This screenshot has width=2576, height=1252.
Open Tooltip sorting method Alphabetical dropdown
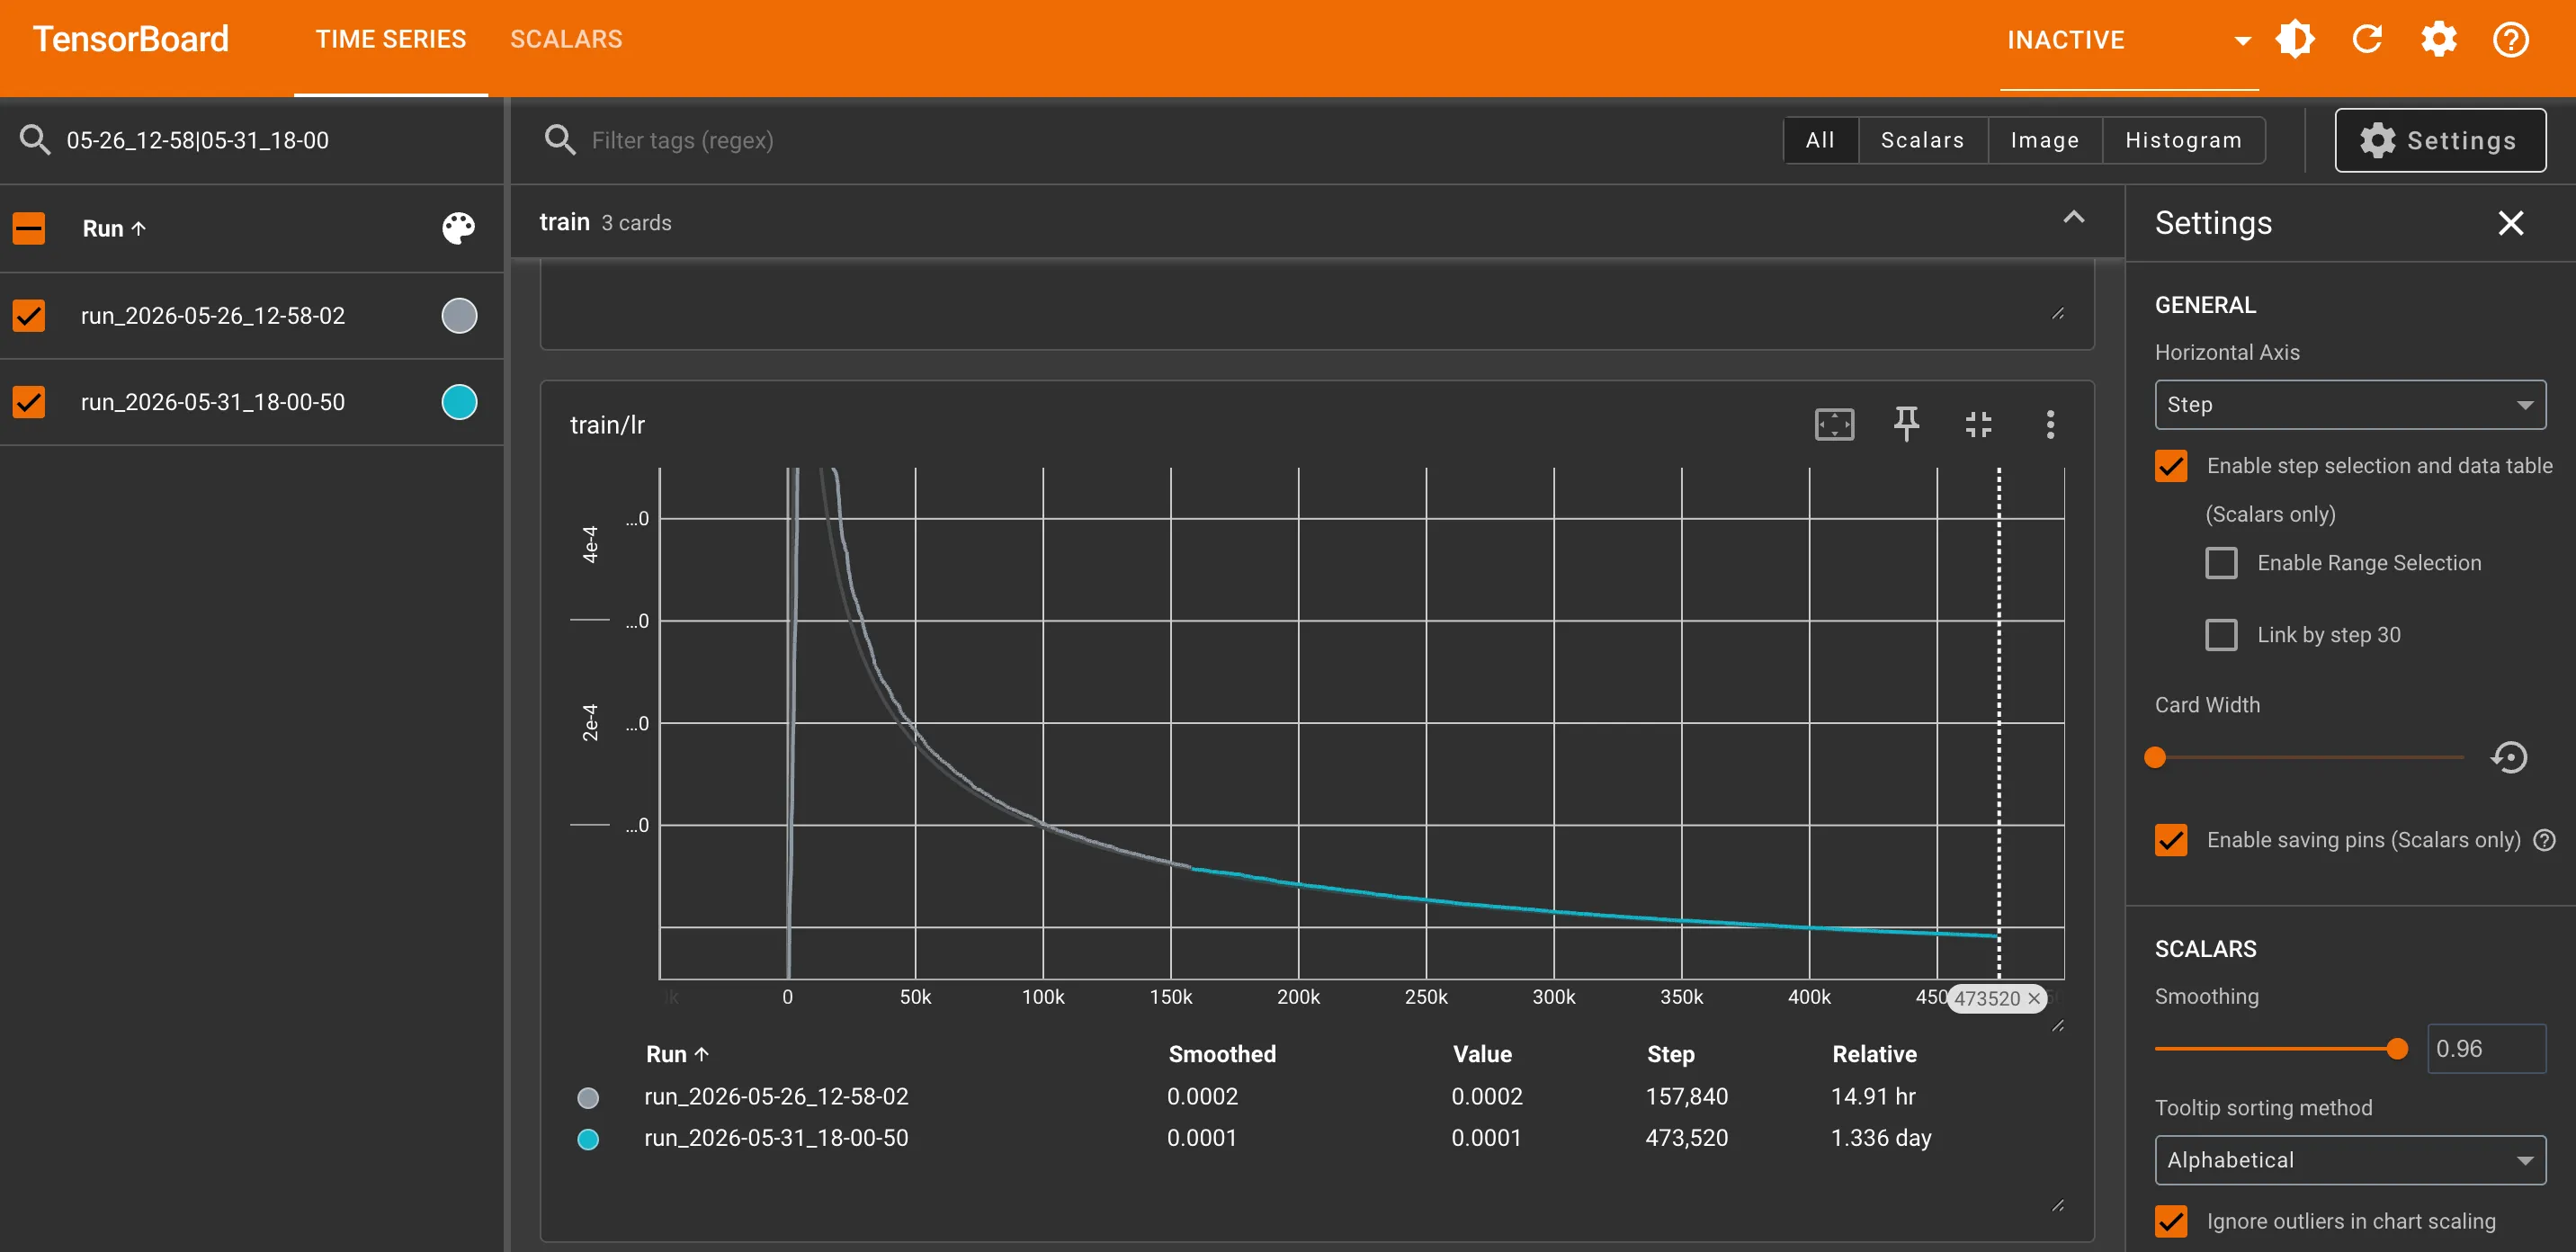(2350, 1160)
